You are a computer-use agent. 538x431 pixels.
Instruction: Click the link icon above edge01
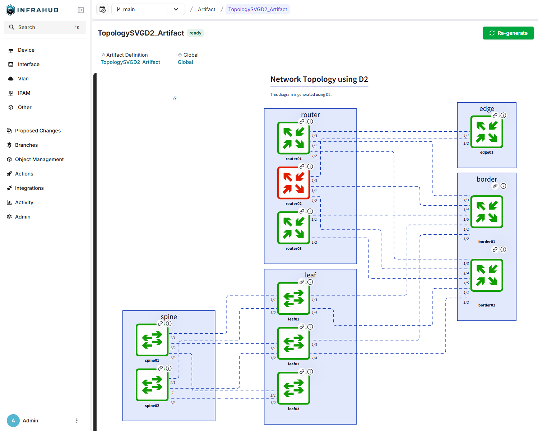495,116
